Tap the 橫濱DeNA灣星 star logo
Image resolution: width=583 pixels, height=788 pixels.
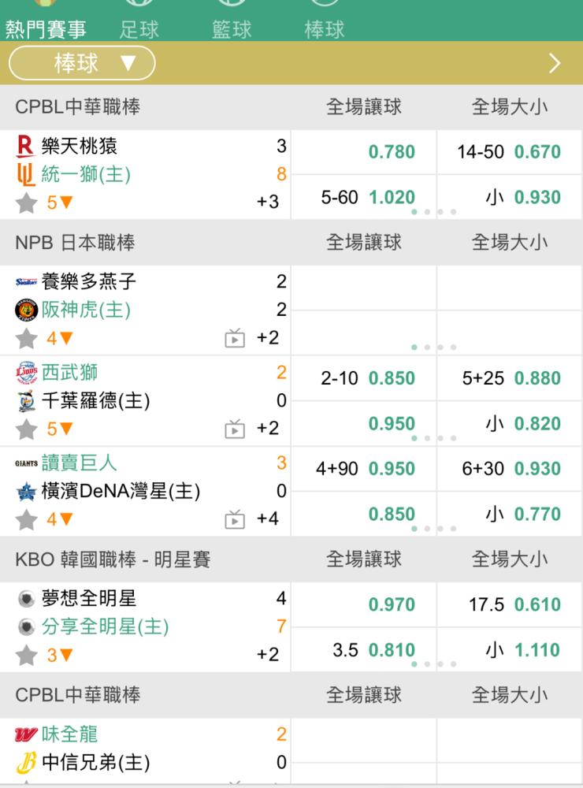[26, 492]
